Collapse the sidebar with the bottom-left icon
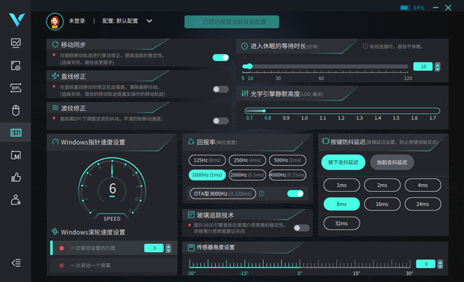The width and height of the screenshot is (464, 282). [16, 263]
